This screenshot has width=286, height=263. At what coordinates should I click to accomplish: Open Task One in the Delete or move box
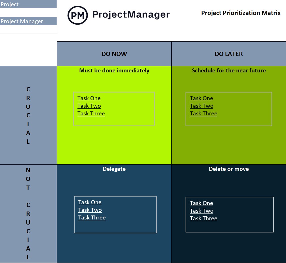[201, 203]
